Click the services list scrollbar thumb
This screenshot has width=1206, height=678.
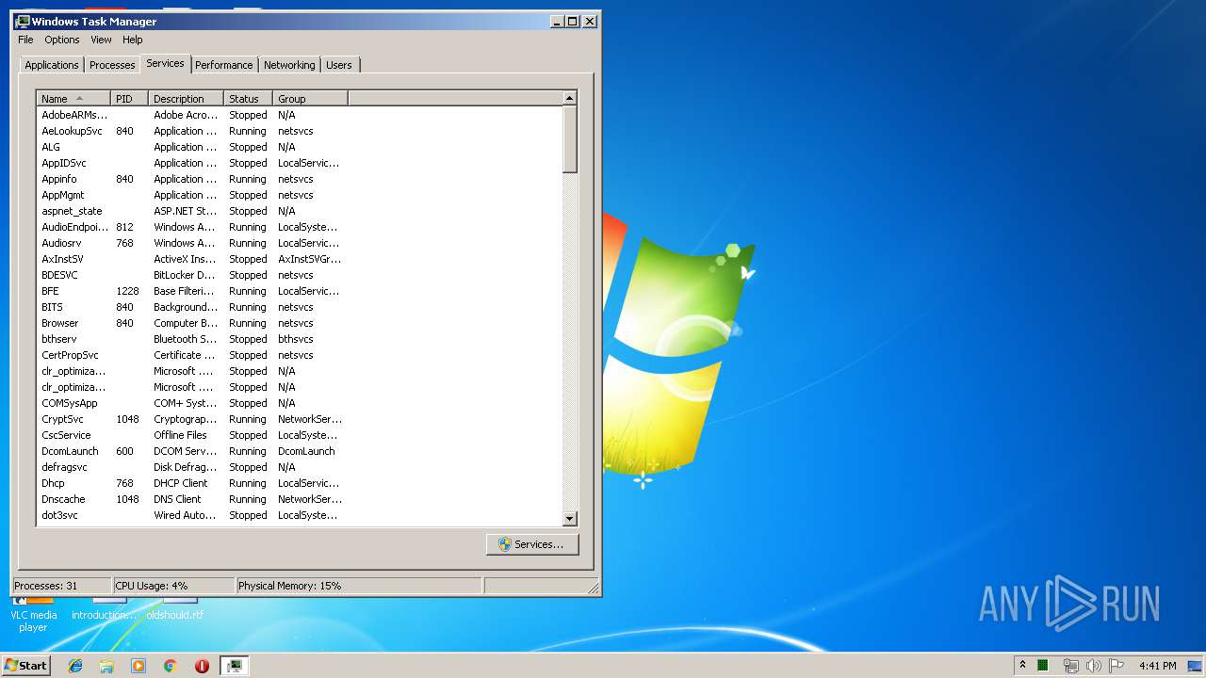tap(569, 139)
